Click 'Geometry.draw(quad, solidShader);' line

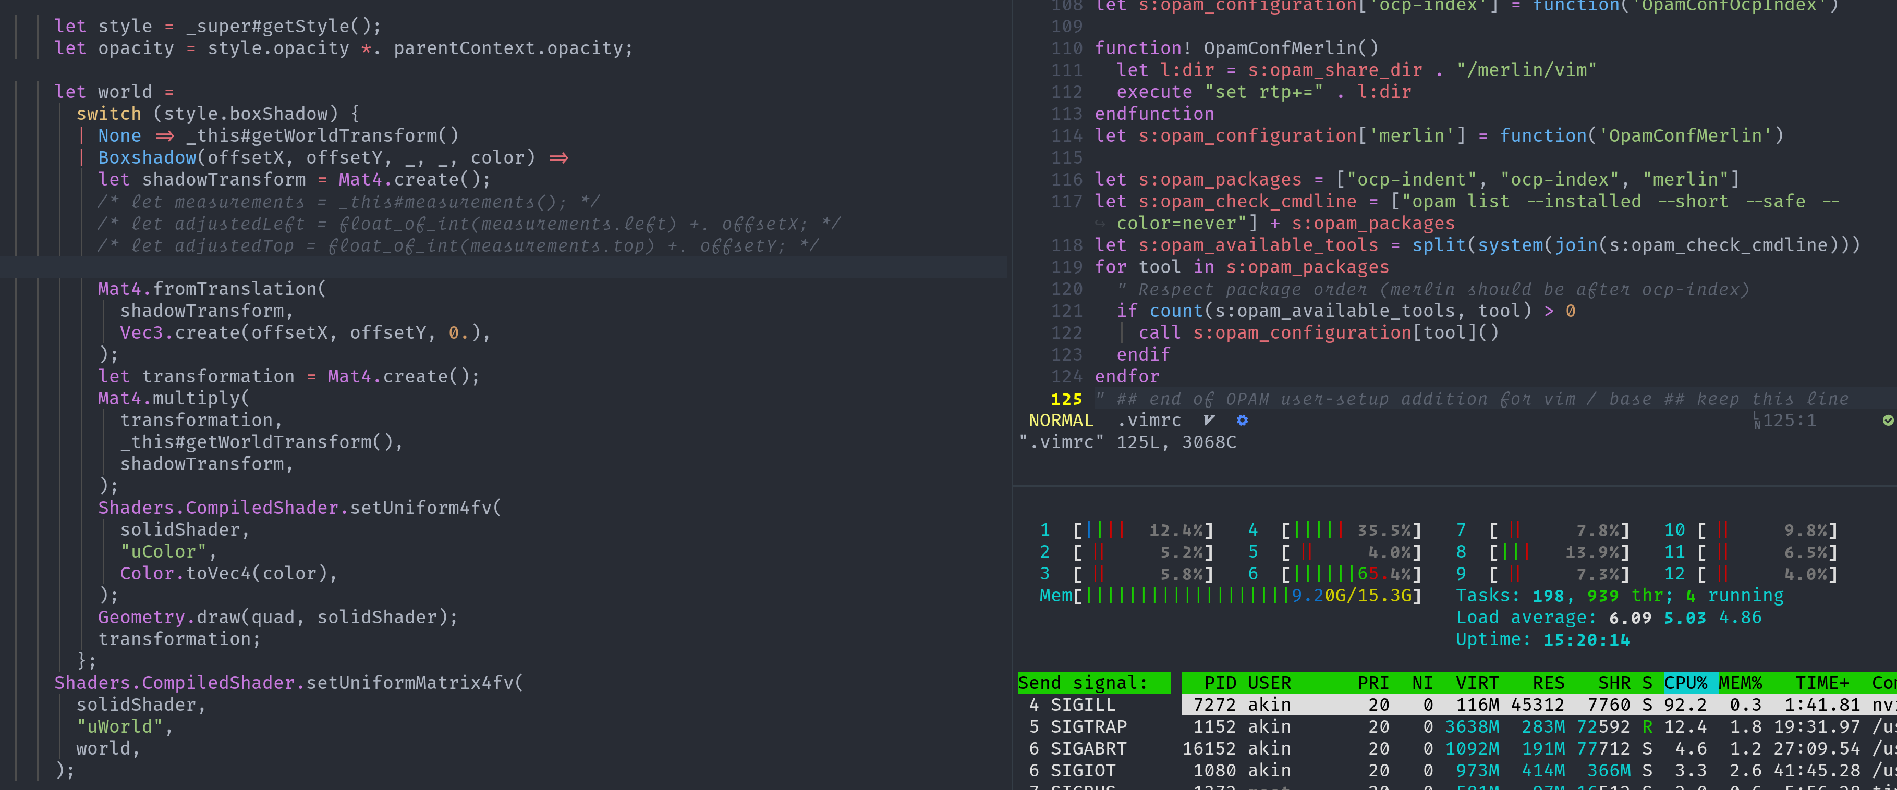(277, 618)
